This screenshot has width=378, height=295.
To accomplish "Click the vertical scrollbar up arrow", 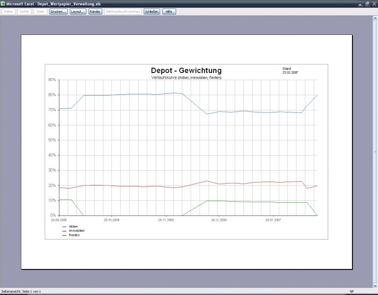I will pos(375,18).
